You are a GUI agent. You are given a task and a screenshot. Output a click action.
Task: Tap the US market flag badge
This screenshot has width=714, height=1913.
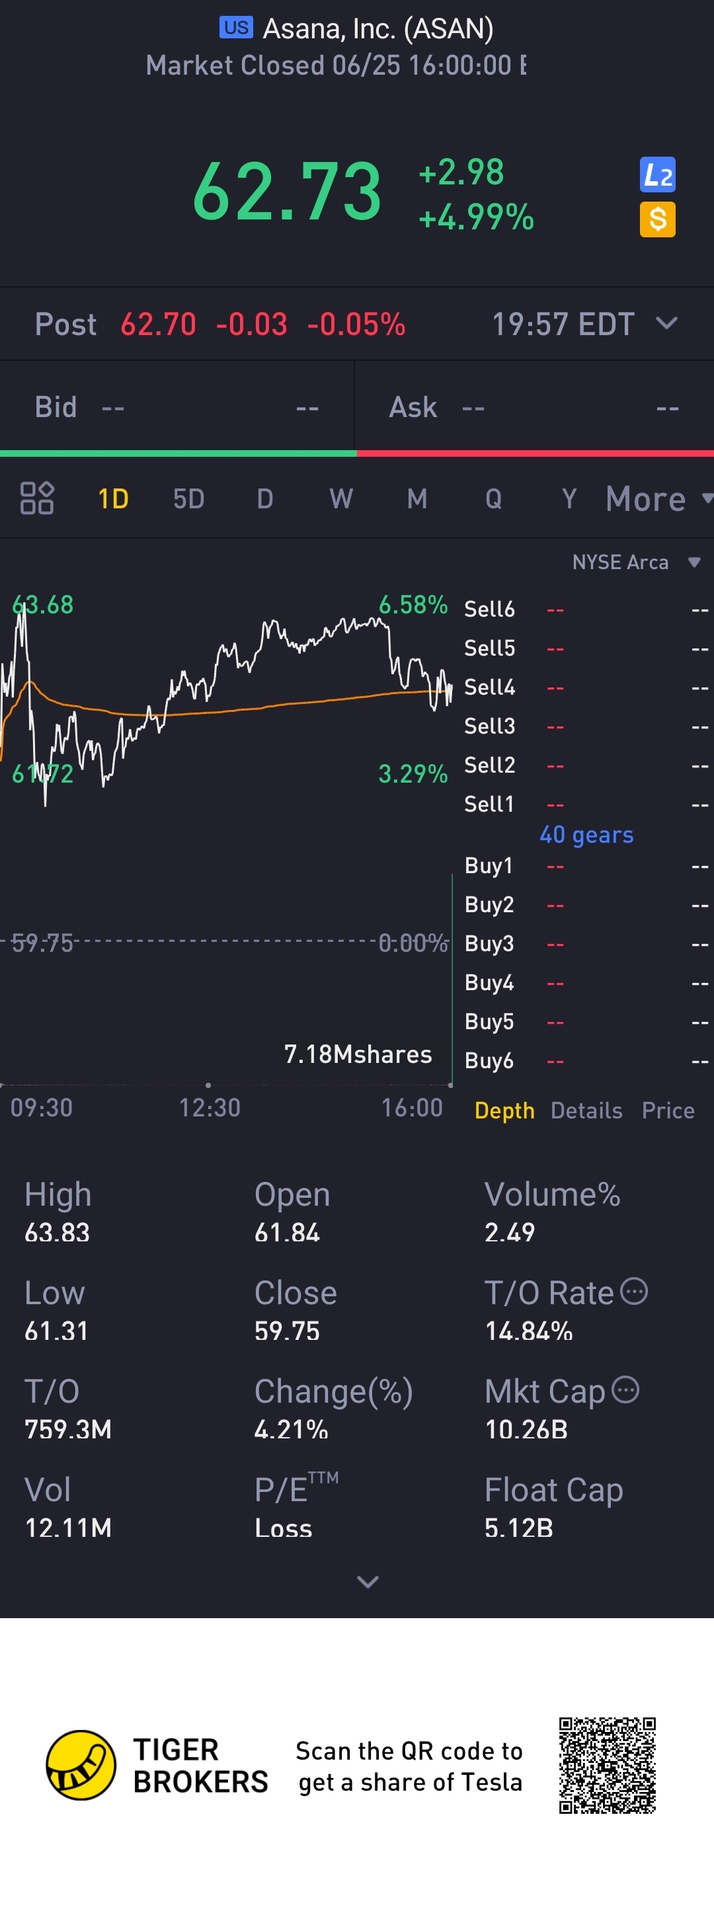click(236, 28)
